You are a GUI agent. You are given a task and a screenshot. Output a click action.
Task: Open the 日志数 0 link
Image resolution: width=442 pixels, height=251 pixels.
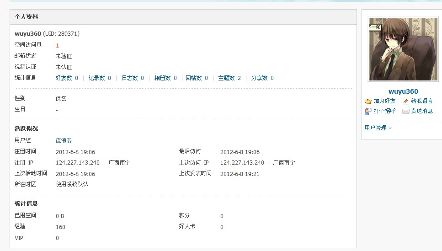(x=133, y=78)
